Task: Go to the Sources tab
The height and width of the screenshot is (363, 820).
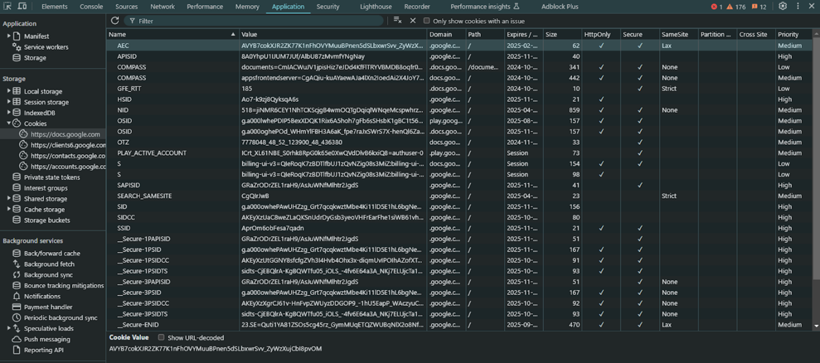Action: 126,7
